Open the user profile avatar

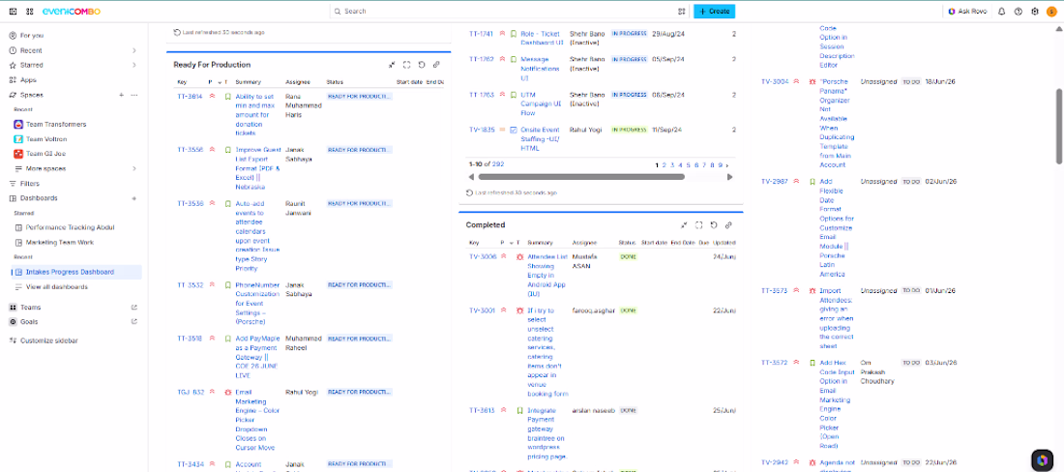pos(1051,12)
